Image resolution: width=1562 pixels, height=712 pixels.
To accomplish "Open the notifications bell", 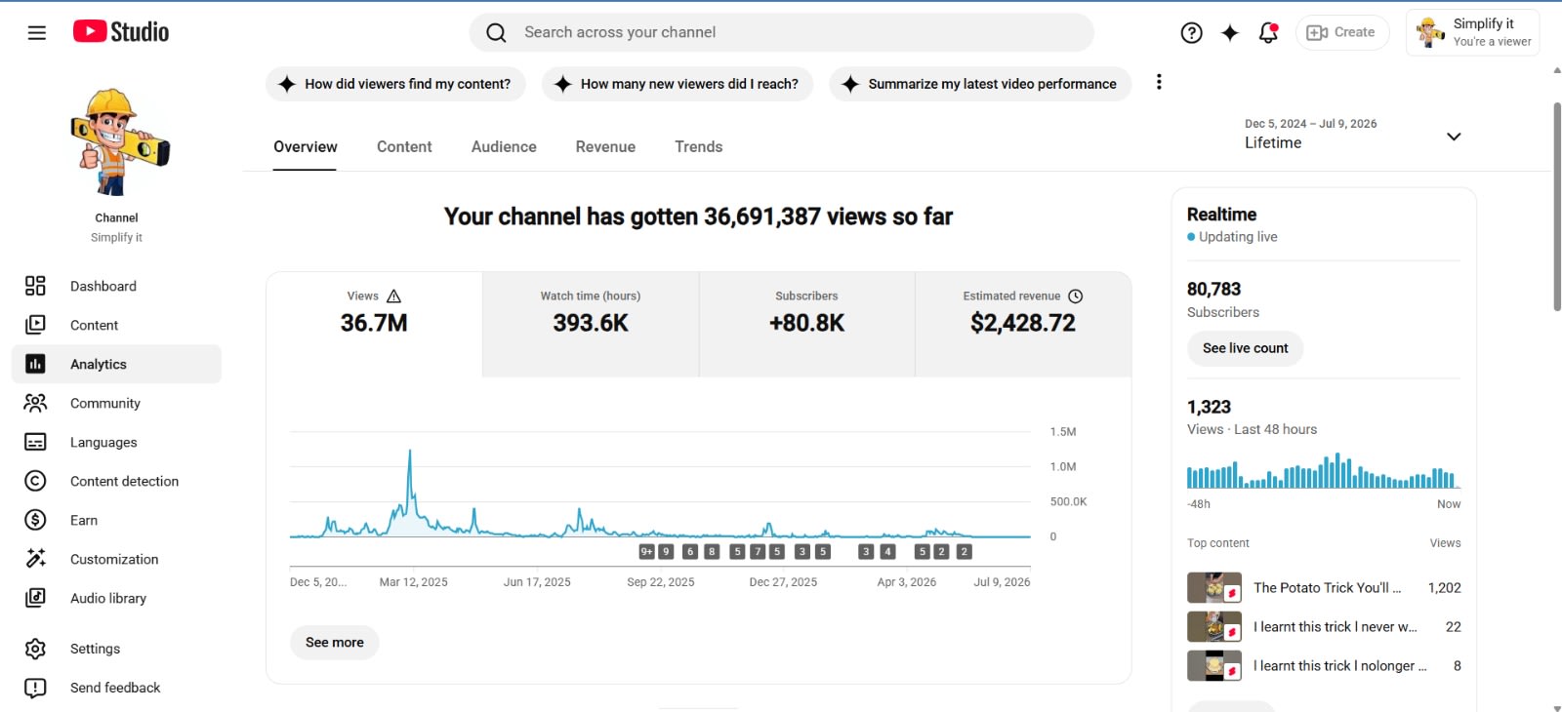I will [x=1268, y=33].
